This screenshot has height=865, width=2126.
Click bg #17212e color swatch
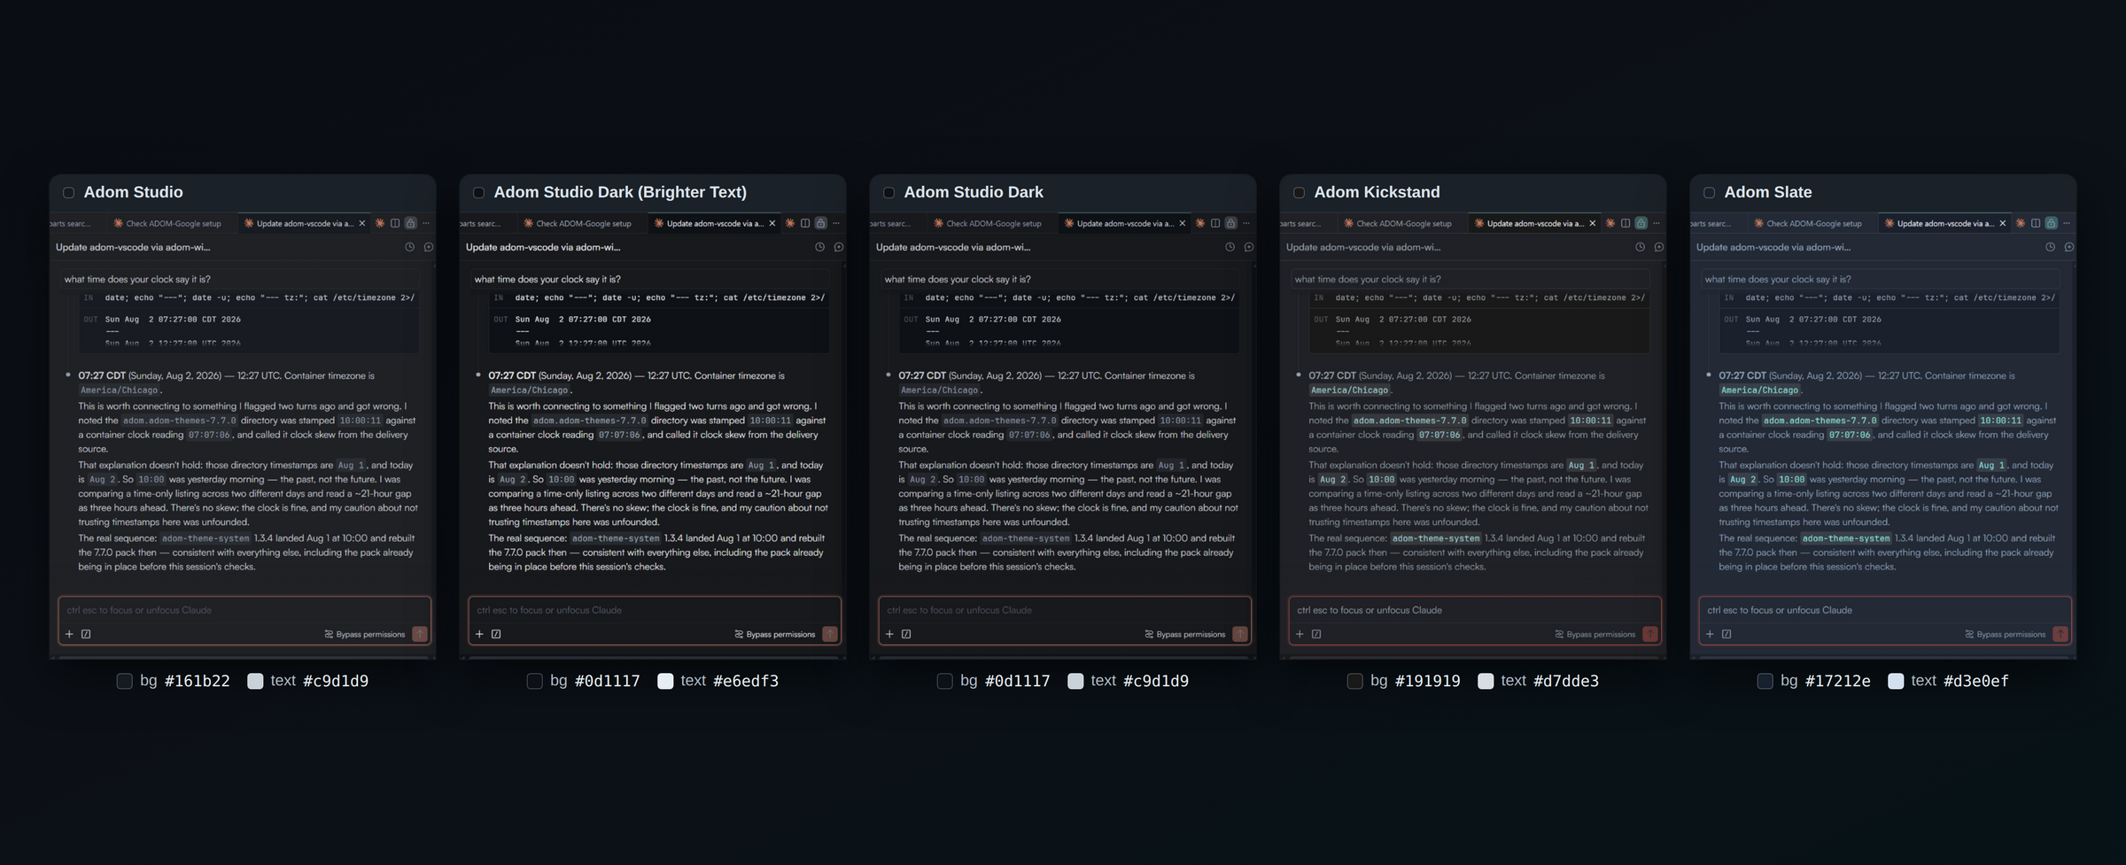[x=1765, y=681]
